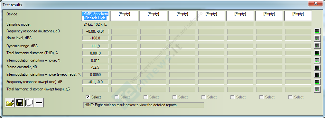
Task: Open graph for Total harmonic distortion (swept freqs)
Action: [317, 89]
